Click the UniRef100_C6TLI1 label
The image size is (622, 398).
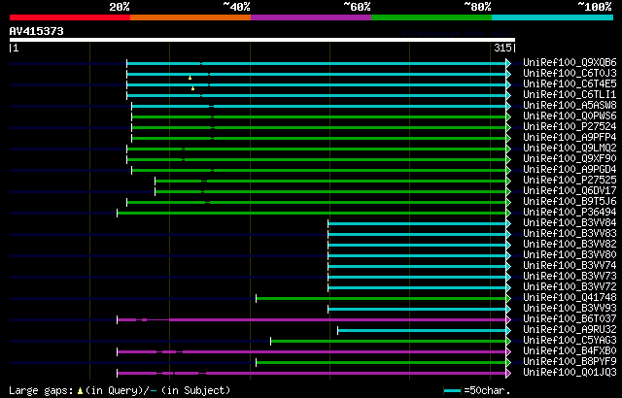(x=570, y=95)
